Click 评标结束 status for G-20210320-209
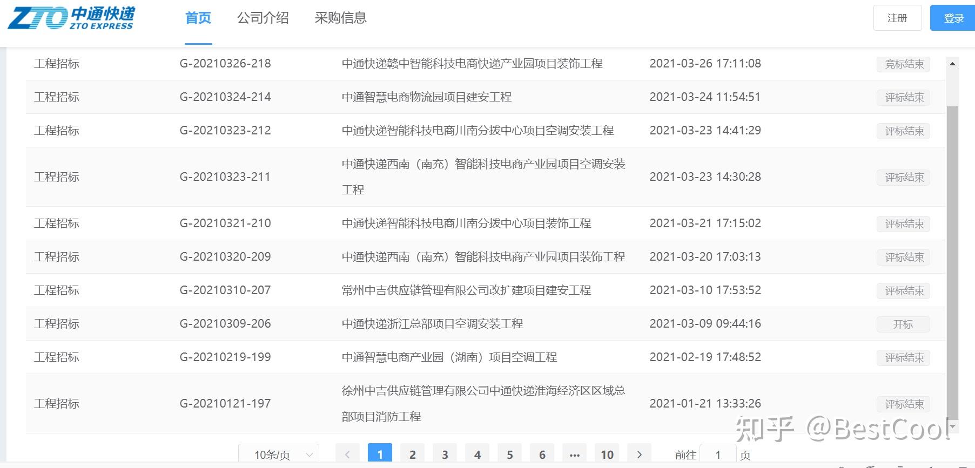The width and height of the screenshot is (975, 468). [x=903, y=257]
